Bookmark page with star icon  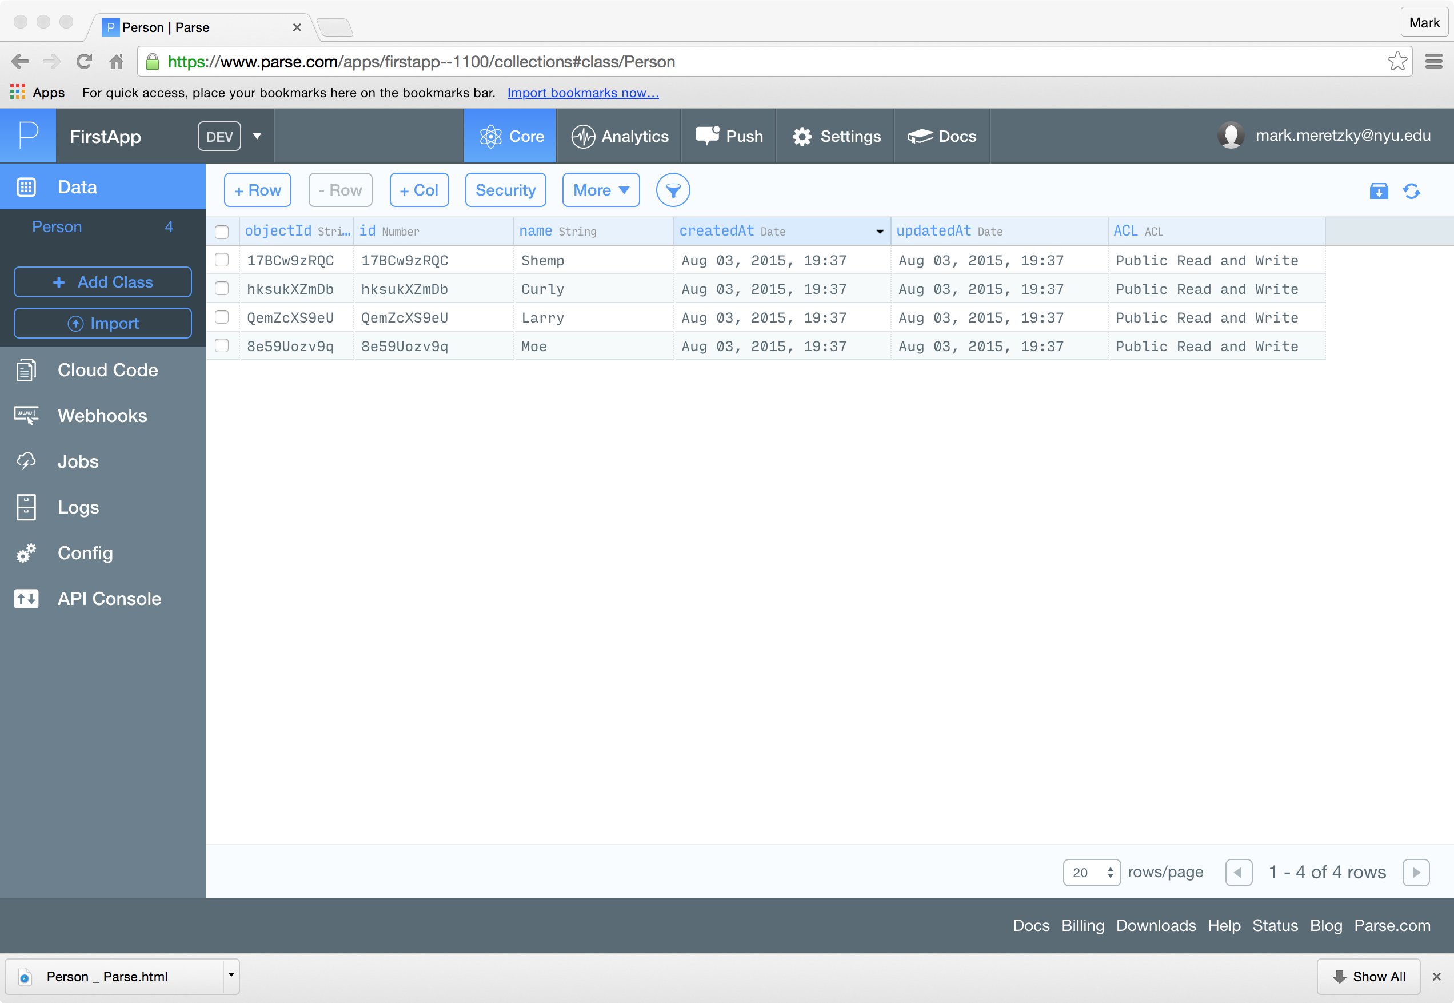1397,62
